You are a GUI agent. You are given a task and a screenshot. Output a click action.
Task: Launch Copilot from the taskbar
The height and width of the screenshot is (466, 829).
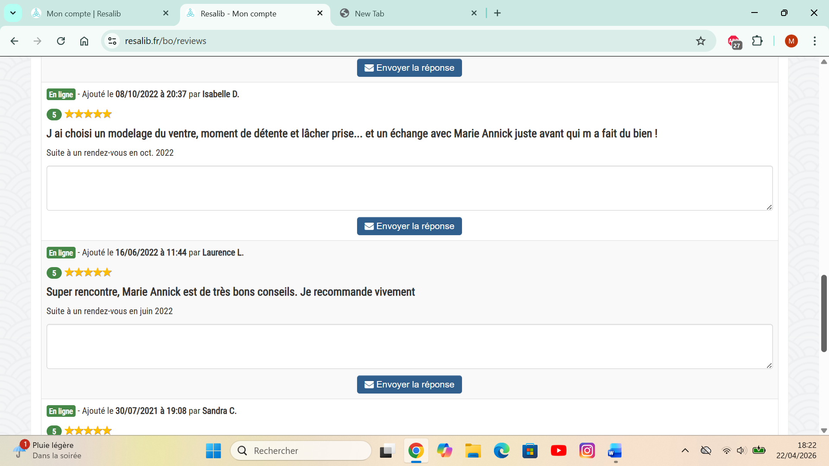point(444,451)
